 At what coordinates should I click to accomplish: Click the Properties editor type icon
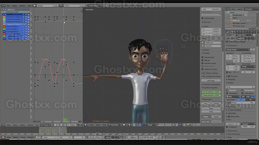point(228,32)
